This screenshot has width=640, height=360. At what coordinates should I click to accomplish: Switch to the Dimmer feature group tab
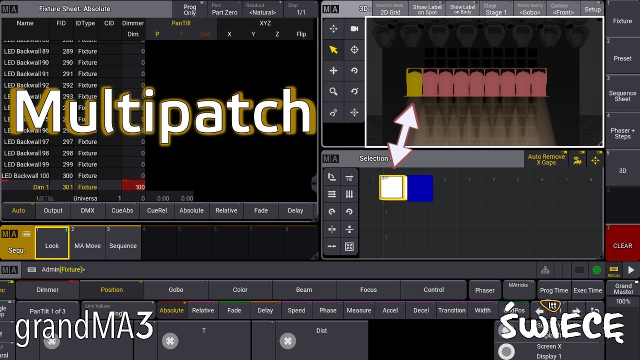coord(47,289)
